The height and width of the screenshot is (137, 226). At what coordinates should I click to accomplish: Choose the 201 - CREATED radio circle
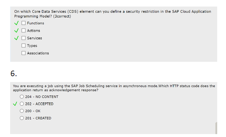point(22,118)
